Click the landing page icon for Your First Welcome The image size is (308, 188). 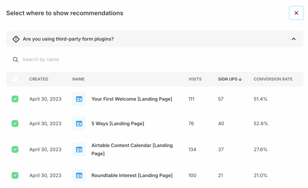tap(79, 99)
